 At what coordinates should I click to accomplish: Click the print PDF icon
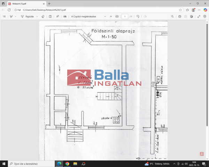click(180, 16)
